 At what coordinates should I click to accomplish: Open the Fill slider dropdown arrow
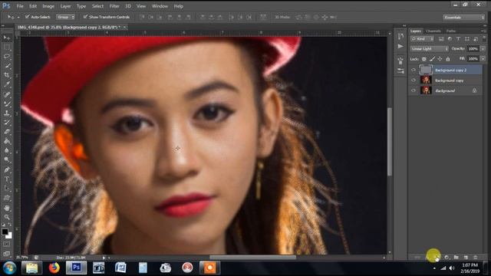(483, 59)
